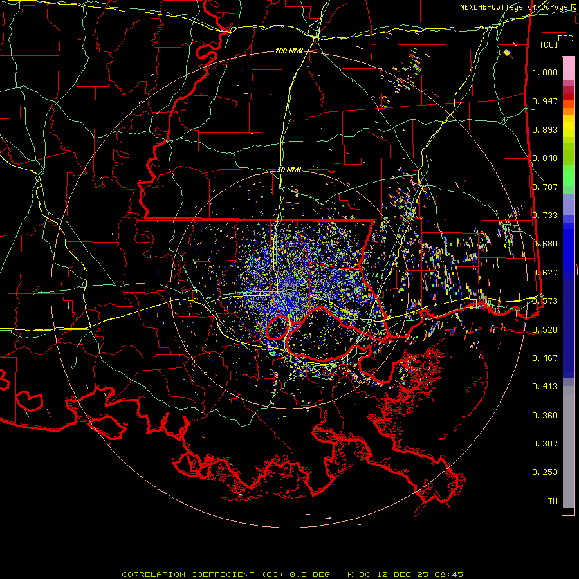The image size is (579, 579).
Task: Click the [CC] legend unit label
Action: 549,44
